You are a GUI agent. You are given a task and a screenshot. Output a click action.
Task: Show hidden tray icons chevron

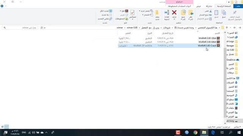[46, 133]
